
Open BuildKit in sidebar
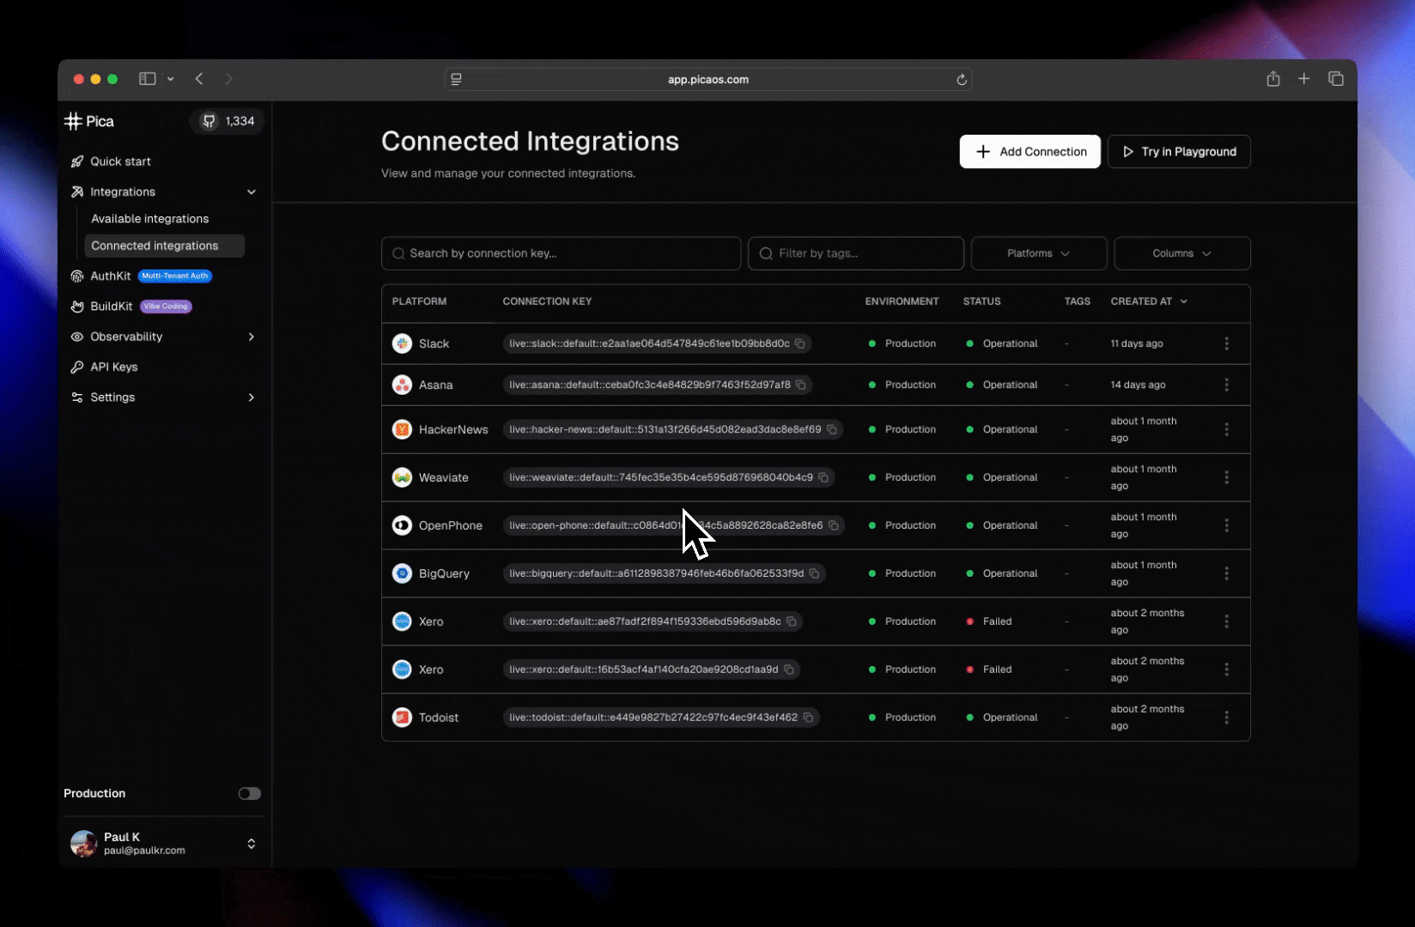112,306
